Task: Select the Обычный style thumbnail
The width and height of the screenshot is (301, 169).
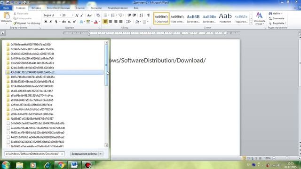Action: tap(161, 18)
